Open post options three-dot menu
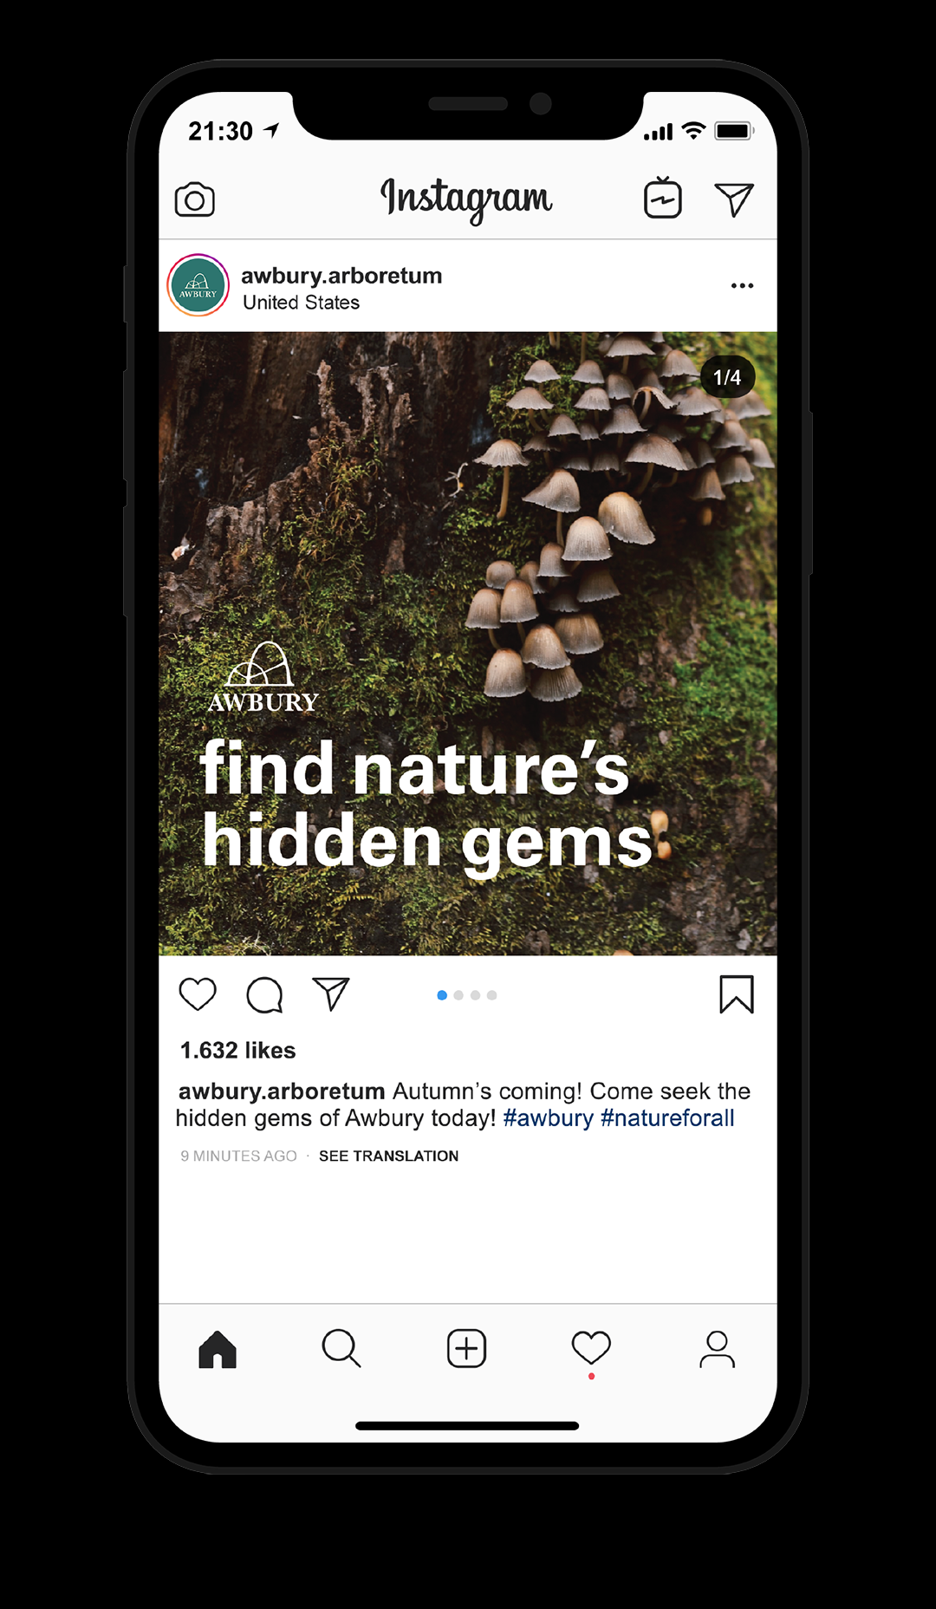936x1609 pixels. click(x=742, y=285)
